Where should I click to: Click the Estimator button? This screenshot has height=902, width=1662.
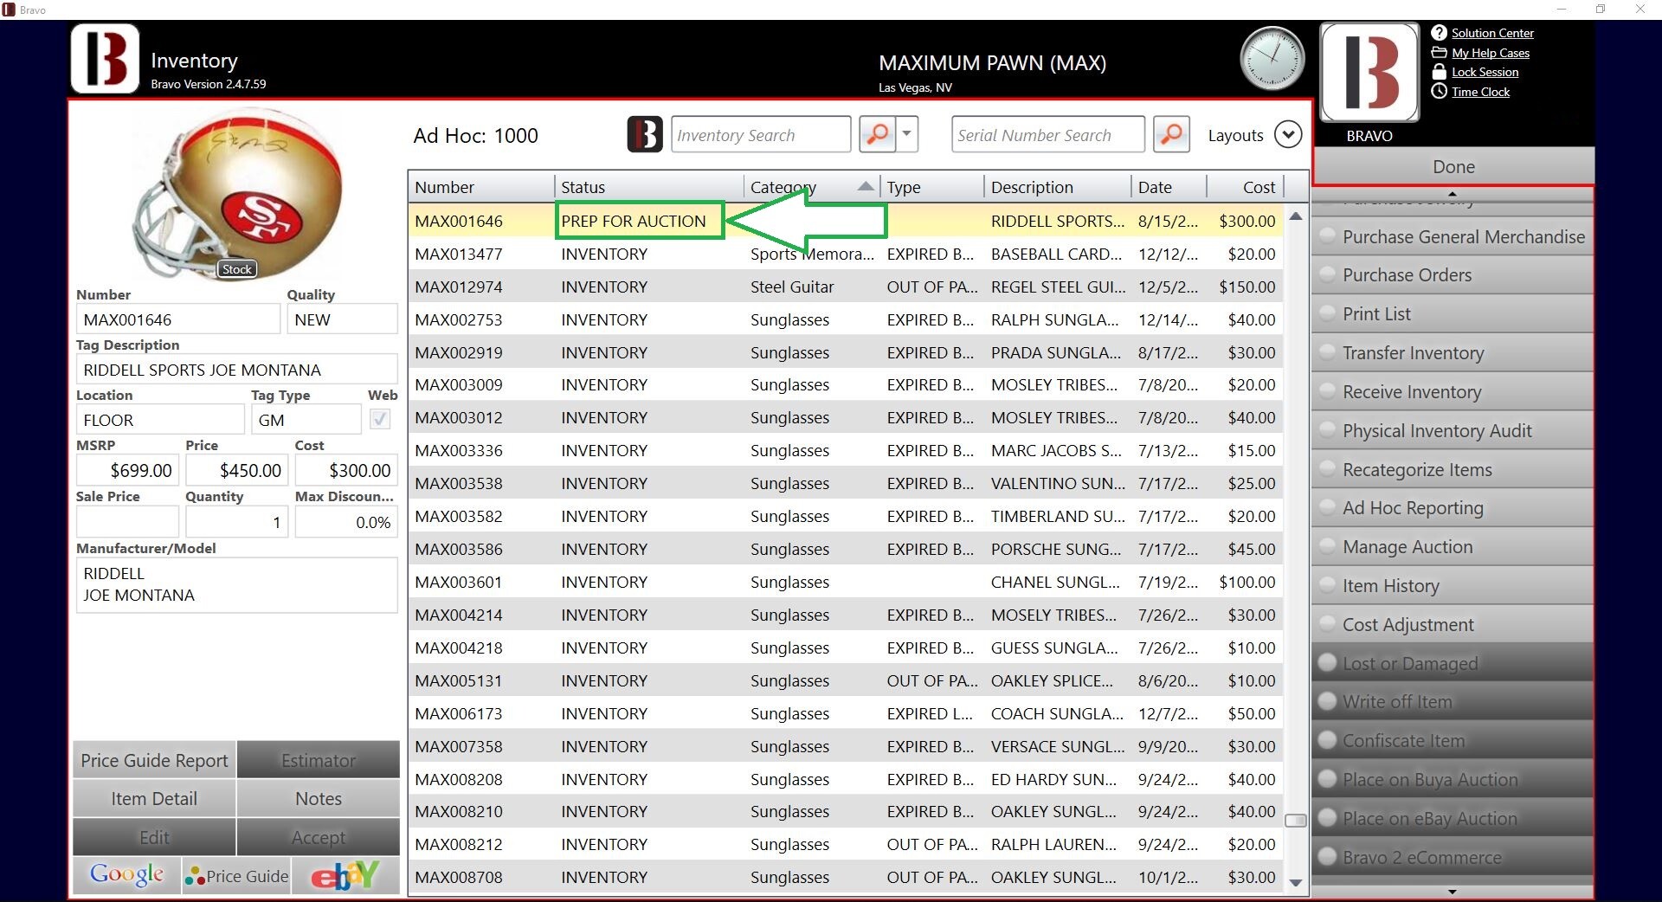click(319, 760)
